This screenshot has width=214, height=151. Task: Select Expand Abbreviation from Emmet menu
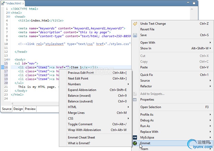coord(82,90)
